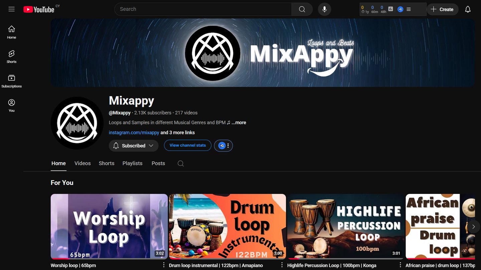Image resolution: width=481 pixels, height=270 pixels.
Task: Open the extension list menu icon
Action: 409,9
